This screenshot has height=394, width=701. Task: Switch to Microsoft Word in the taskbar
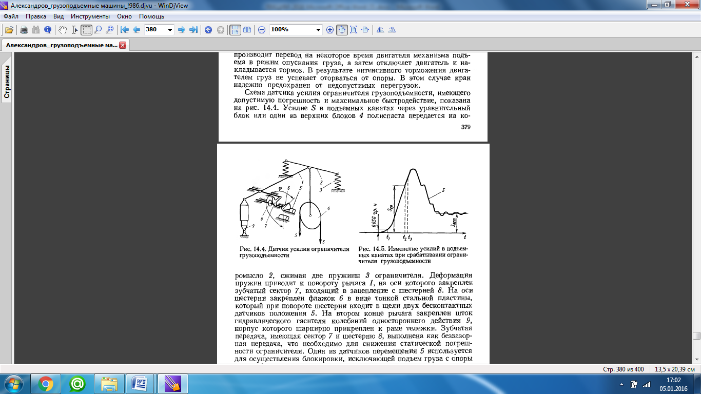point(140,383)
